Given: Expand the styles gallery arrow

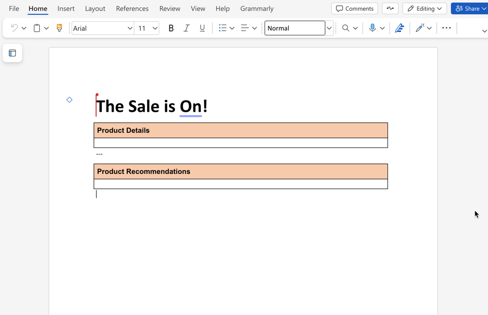Looking at the screenshot, I should pyautogui.click(x=329, y=28).
